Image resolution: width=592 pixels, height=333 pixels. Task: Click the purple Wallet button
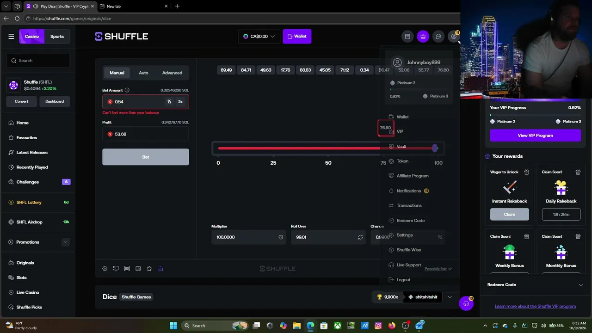pos(297,37)
